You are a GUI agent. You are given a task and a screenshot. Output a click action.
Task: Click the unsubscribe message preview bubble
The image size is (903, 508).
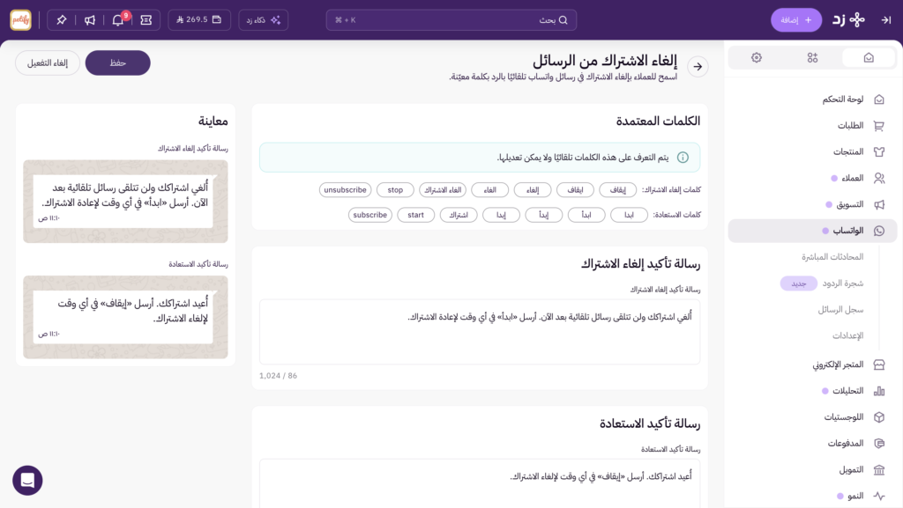[123, 201]
